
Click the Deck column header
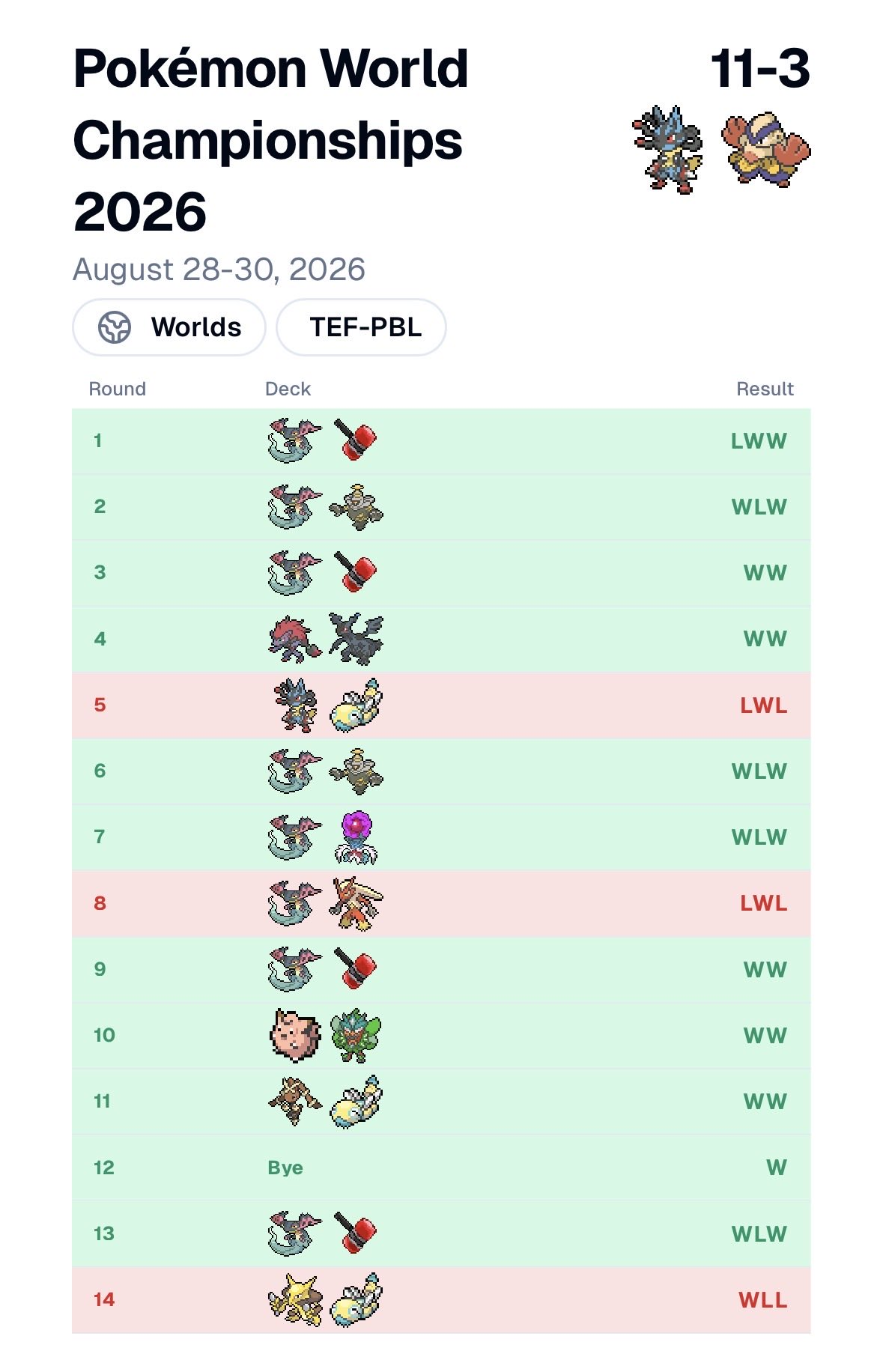click(x=288, y=389)
